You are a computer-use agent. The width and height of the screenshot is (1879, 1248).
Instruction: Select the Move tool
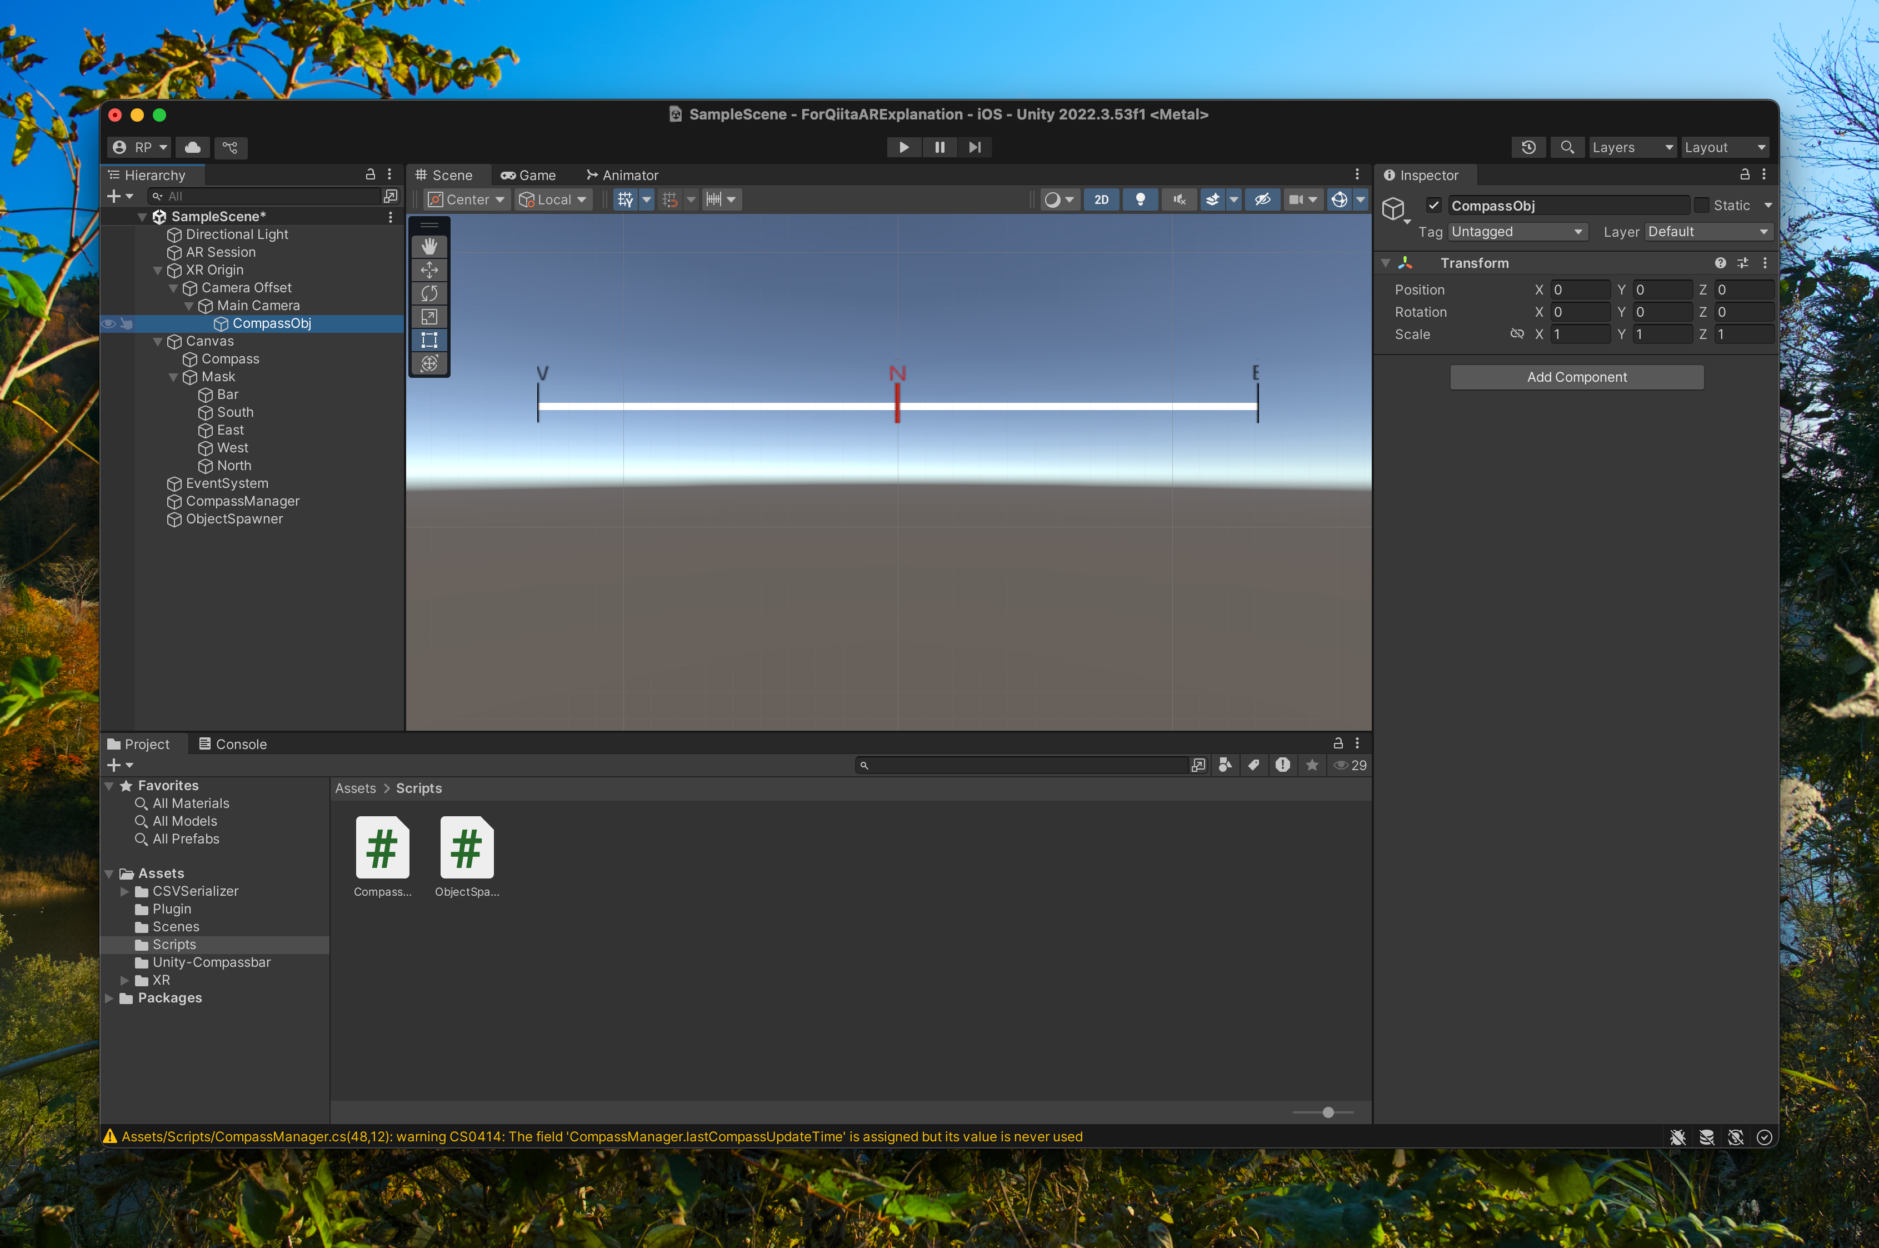tap(429, 270)
